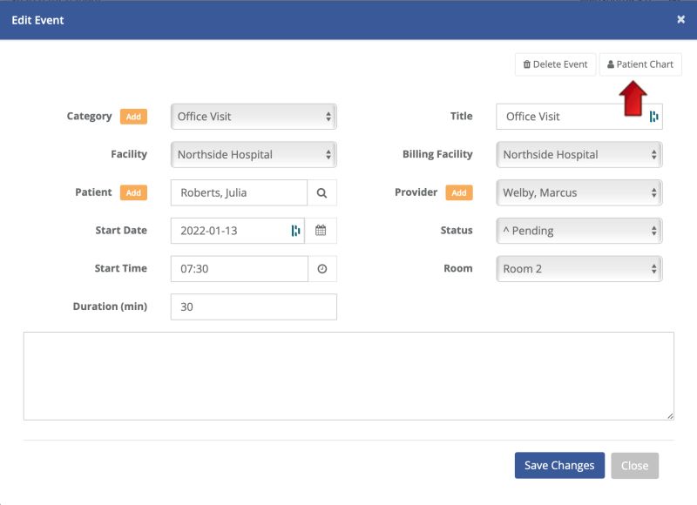This screenshot has height=505, width=697.
Task: Click inside the large notes text area
Action: tap(348, 376)
